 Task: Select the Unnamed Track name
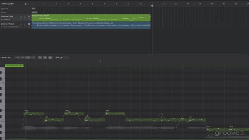7,16
